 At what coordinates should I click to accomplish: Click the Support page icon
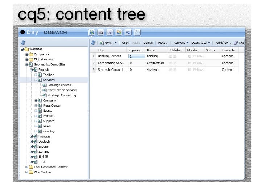point(40,121)
